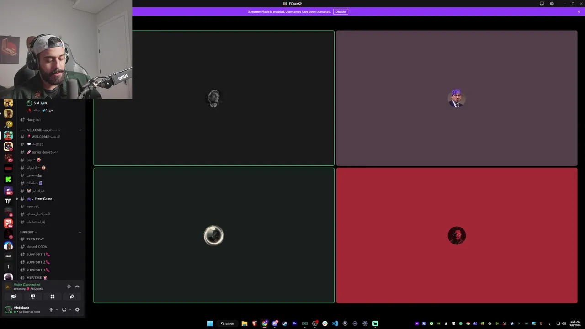585x329 pixels.
Task: Disable Streamer Mode from banner
Action: (x=340, y=11)
